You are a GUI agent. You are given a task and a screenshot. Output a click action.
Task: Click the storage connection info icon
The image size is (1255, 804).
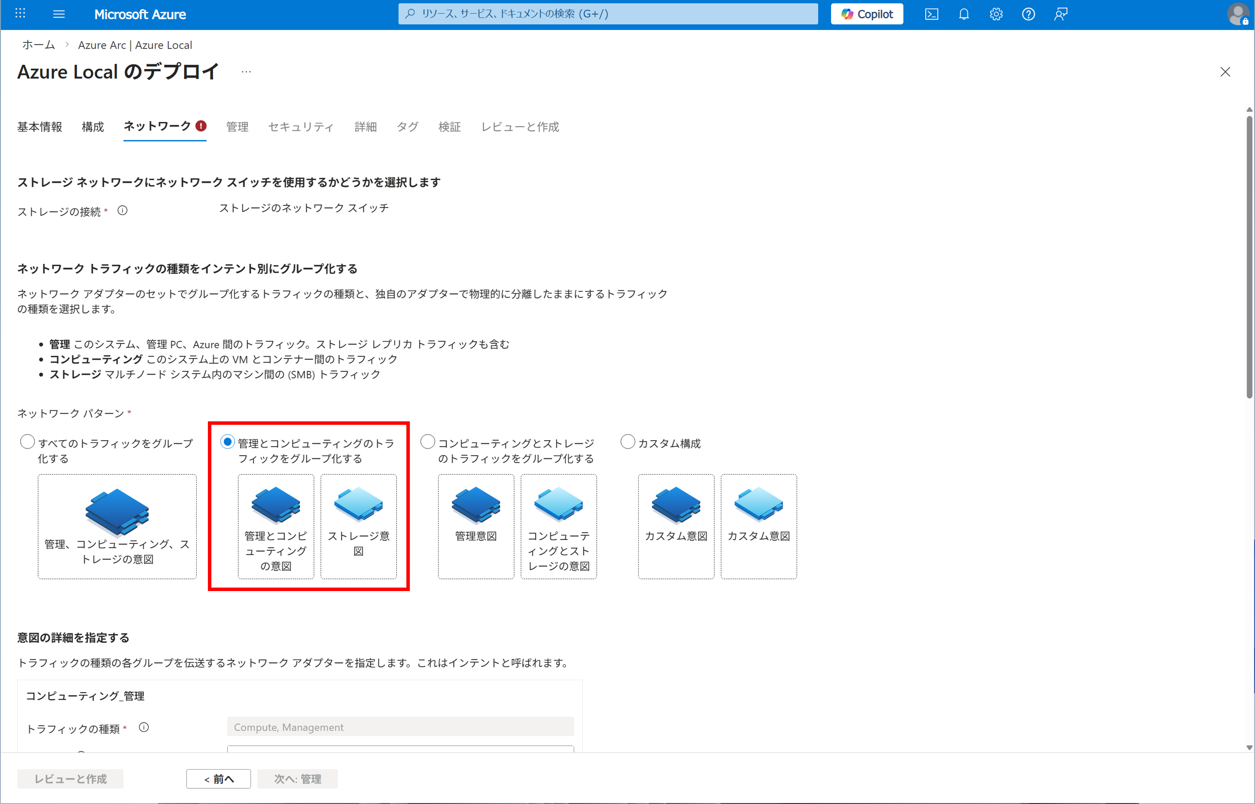[122, 210]
